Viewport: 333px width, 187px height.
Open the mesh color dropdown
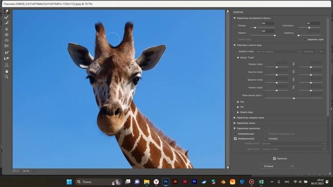tap(292, 149)
